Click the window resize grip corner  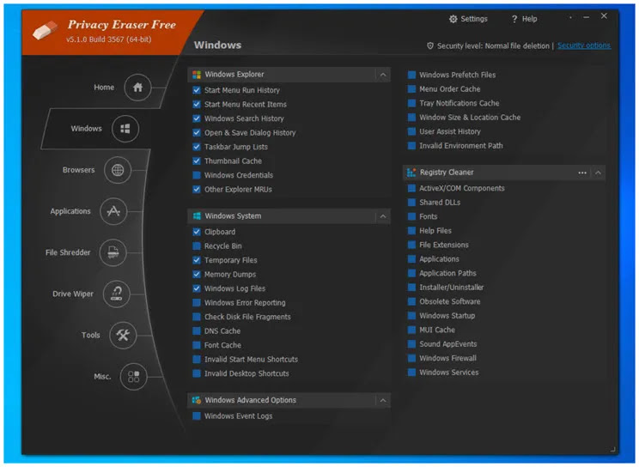tap(612, 450)
